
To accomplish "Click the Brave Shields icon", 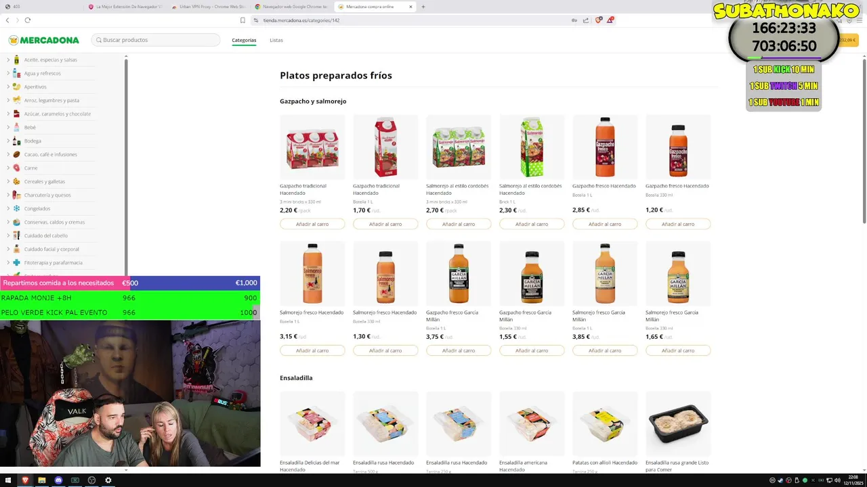I will (x=598, y=20).
